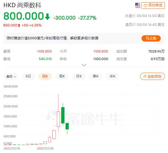The width and height of the screenshot is (168, 153).
Task: Select the 月K chart view
Action: [79, 76]
